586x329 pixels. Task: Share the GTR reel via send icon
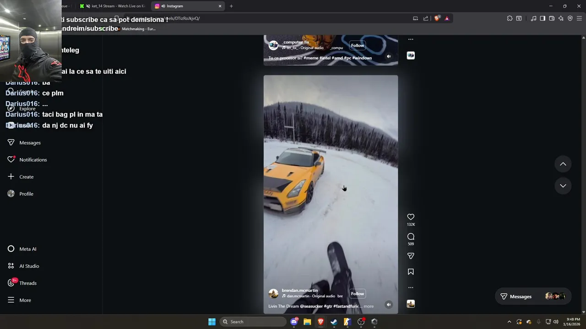tap(411, 256)
